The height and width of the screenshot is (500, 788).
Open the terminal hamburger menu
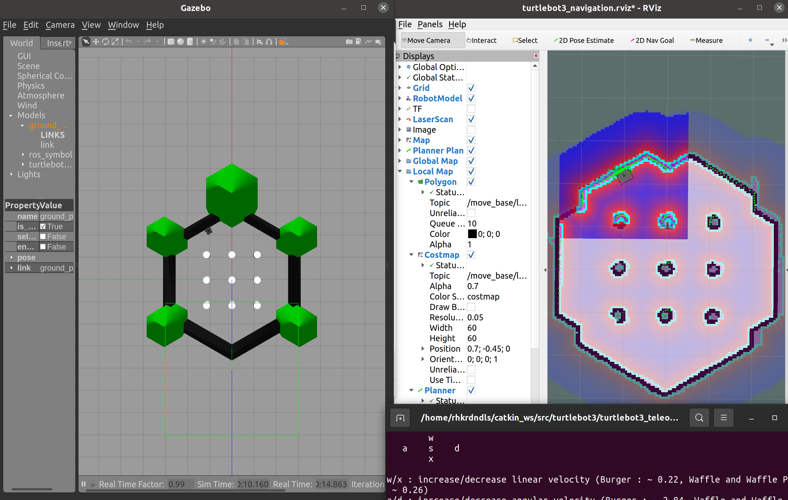tap(723, 417)
